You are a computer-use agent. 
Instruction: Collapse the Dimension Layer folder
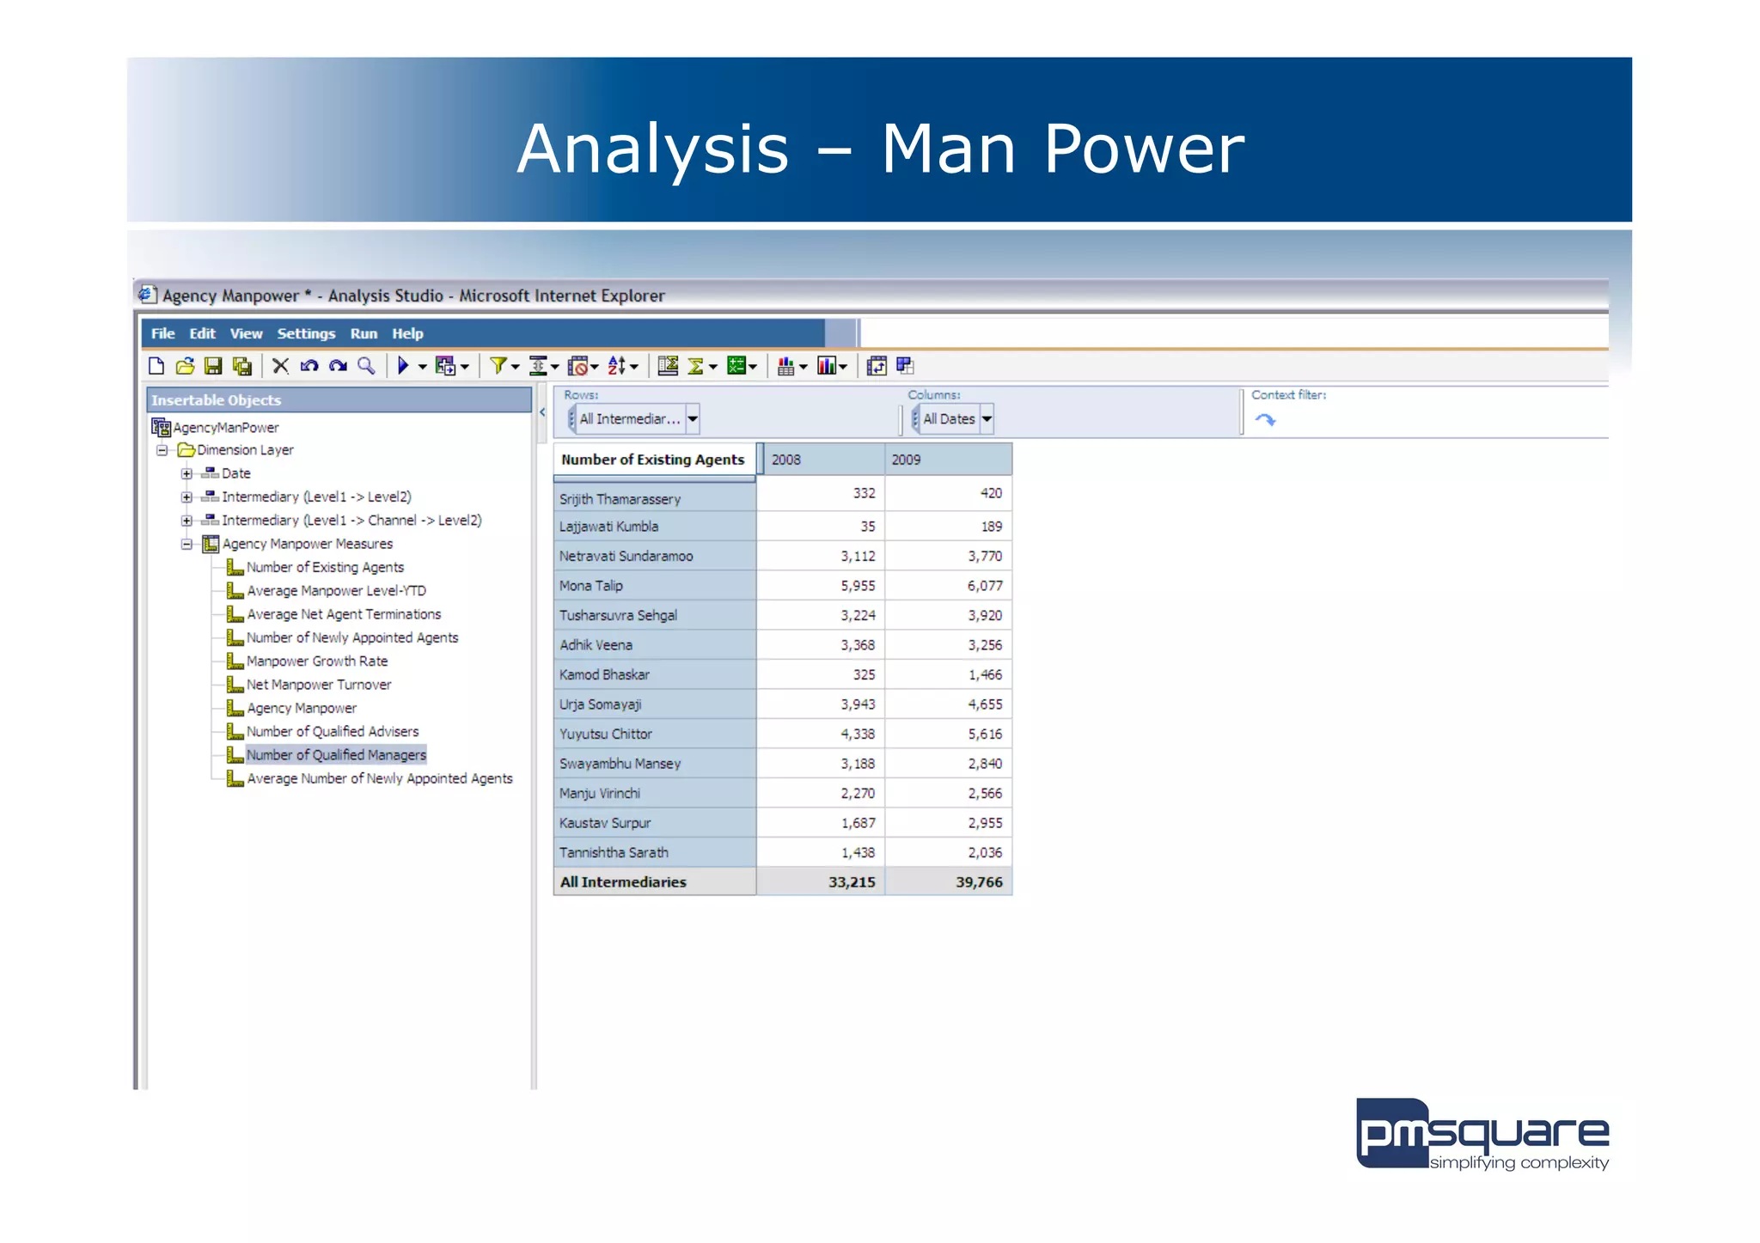tap(162, 449)
